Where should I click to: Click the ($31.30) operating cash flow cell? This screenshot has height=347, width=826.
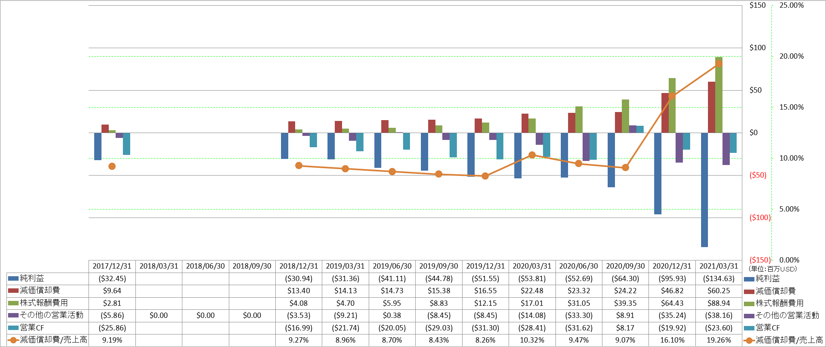486,328
